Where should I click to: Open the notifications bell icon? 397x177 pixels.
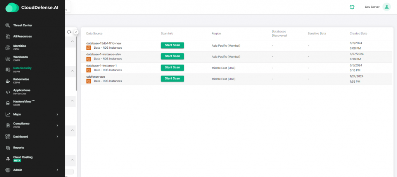pos(352,7)
